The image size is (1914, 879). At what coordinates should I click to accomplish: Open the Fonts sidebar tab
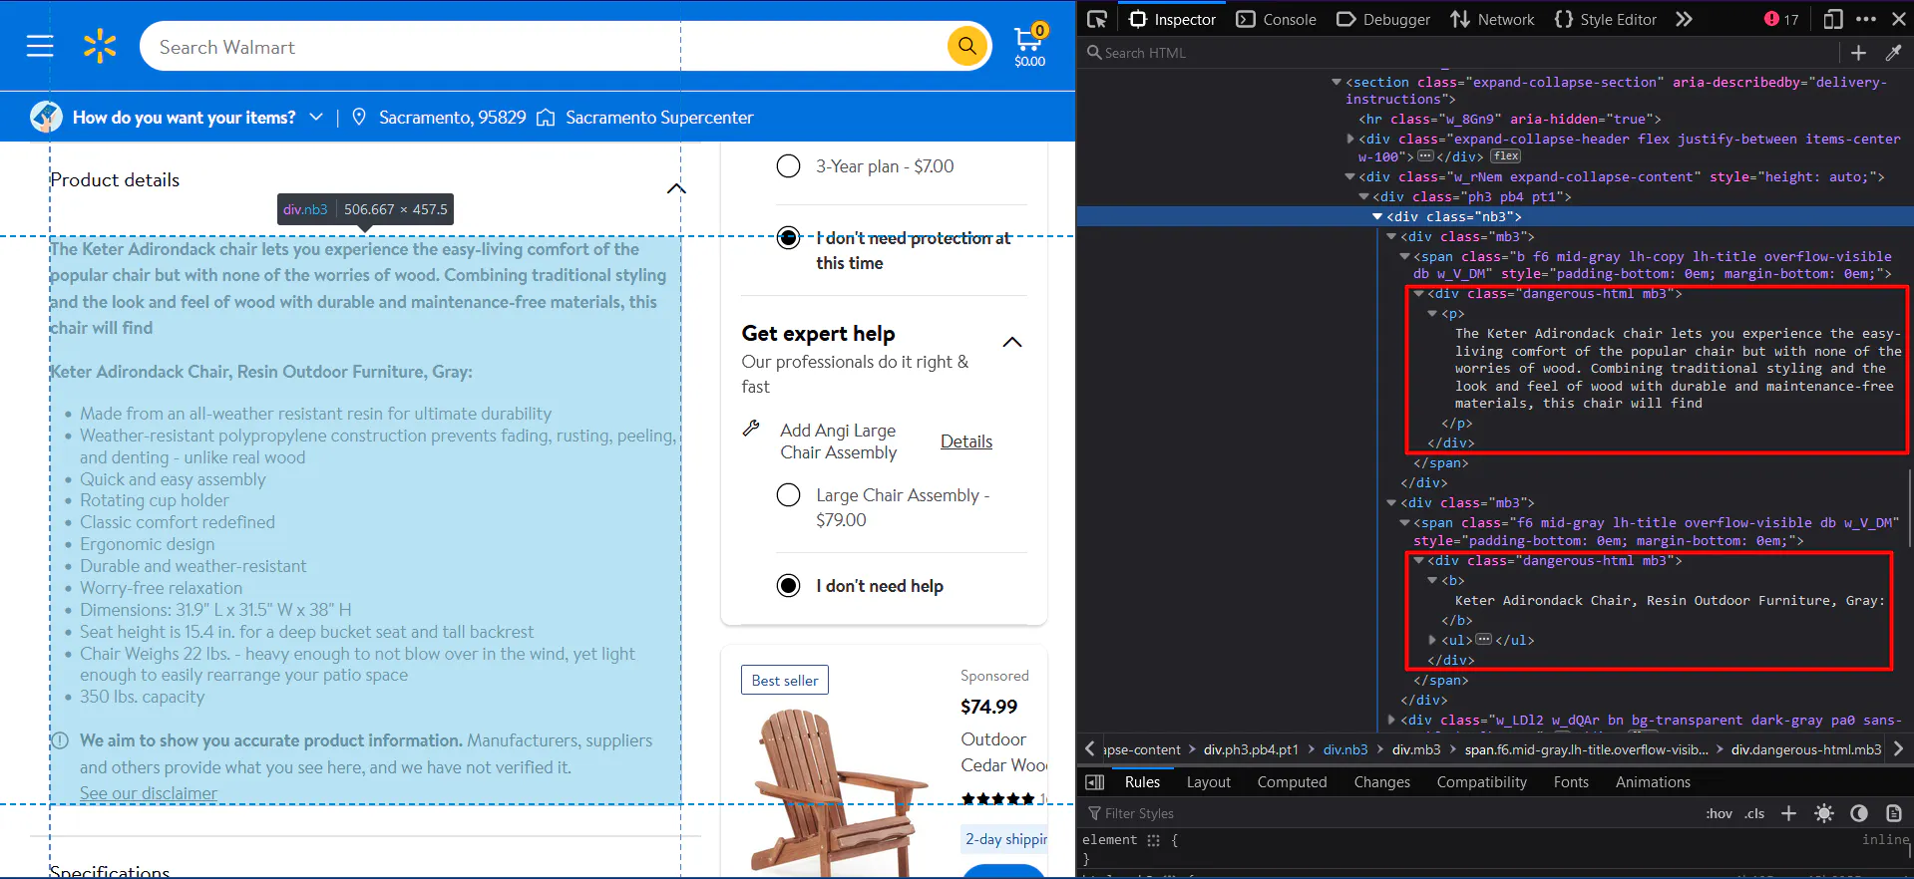click(1571, 782)
